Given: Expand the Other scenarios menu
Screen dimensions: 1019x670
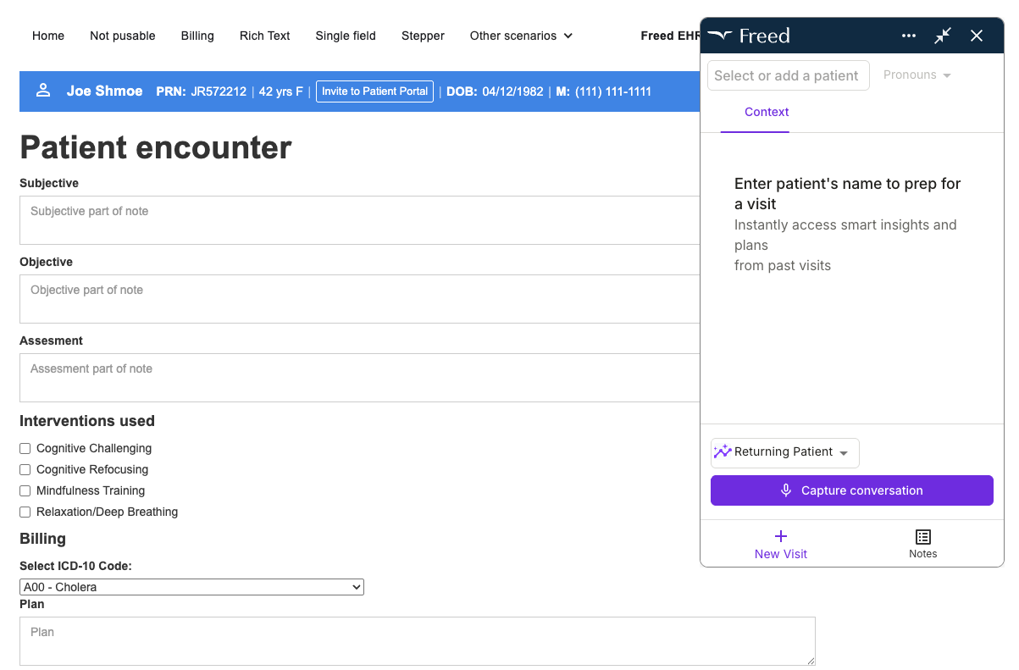Looking at the screenshot, I should [520, 36].
